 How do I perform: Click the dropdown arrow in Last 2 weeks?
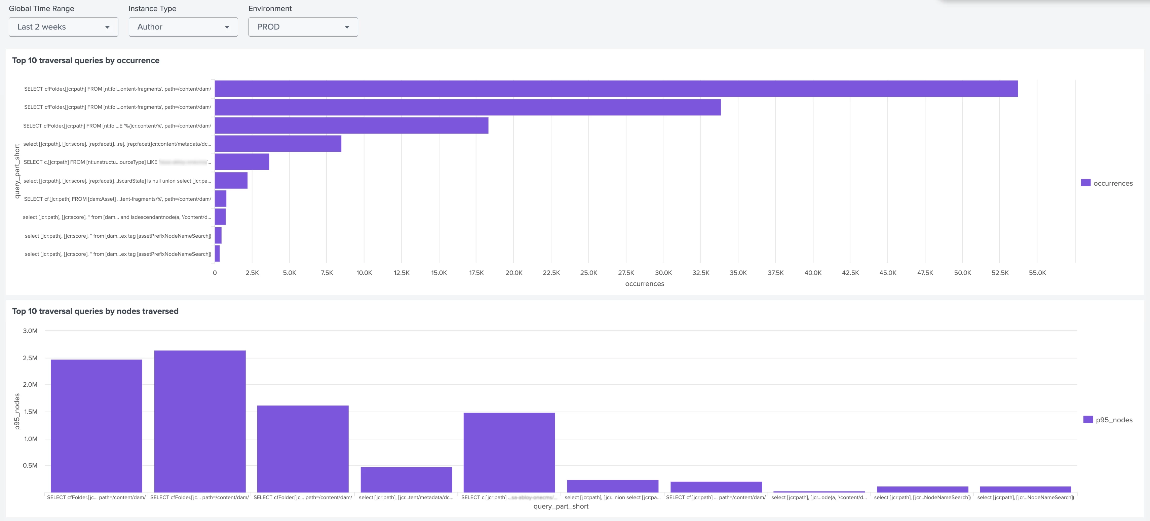coord(107,27)
